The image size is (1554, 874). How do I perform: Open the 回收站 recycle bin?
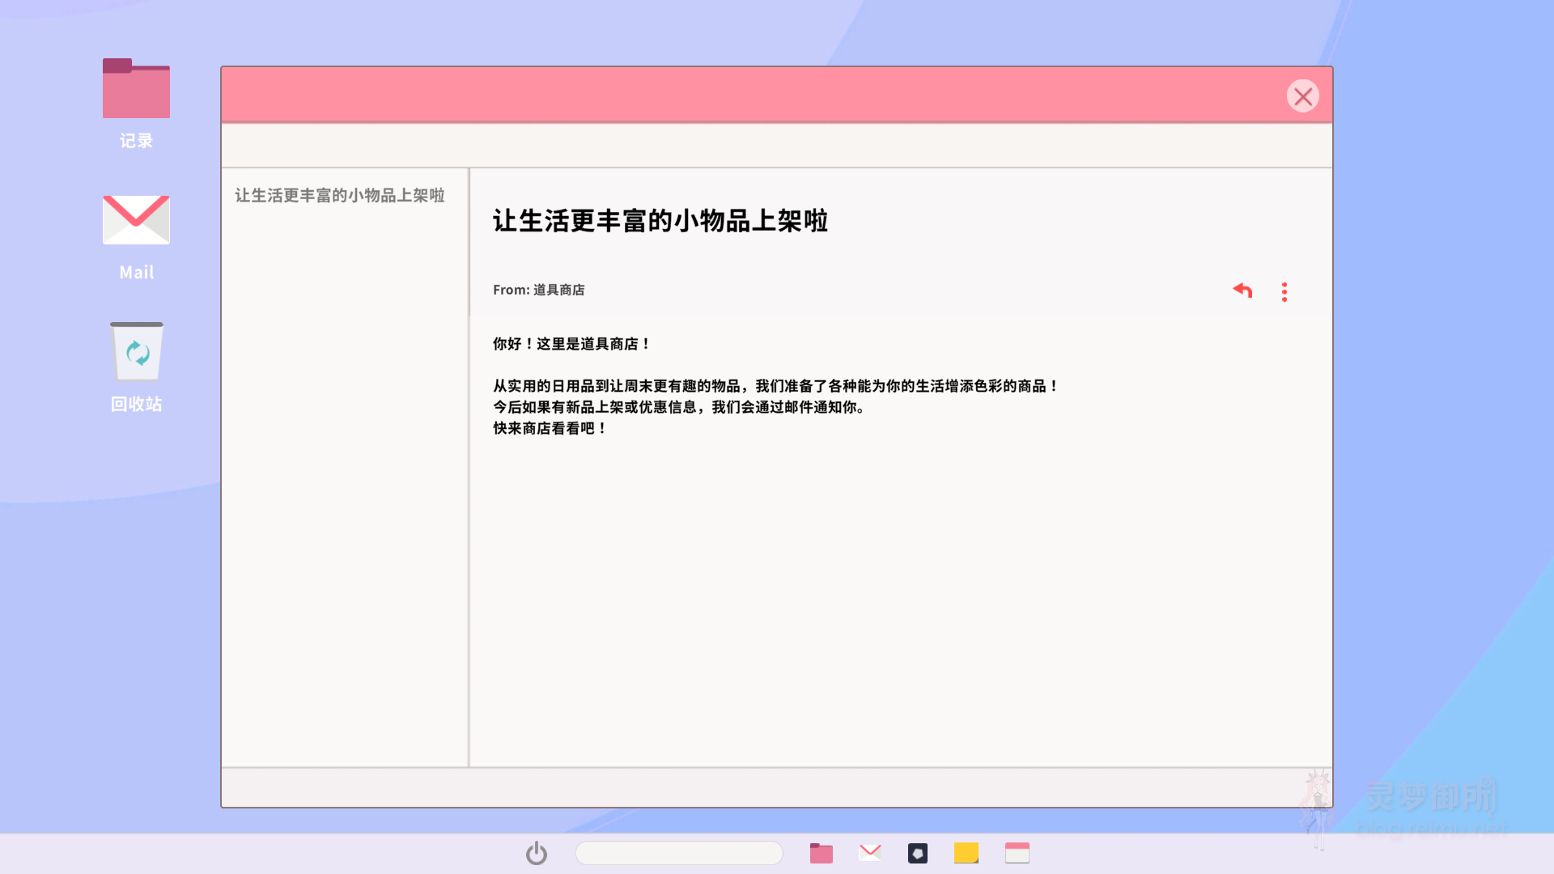tap(136, 353)
